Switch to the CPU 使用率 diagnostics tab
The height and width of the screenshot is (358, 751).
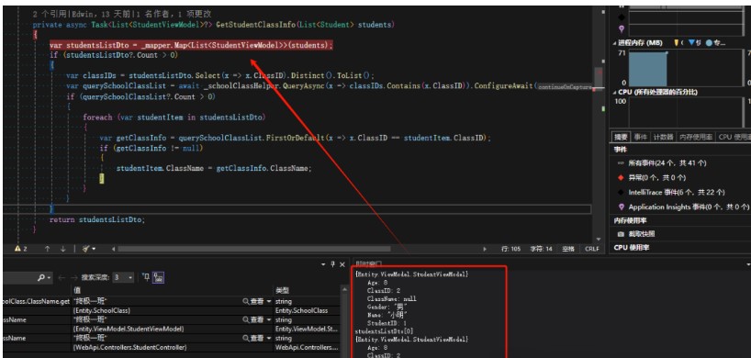[734, 137]
